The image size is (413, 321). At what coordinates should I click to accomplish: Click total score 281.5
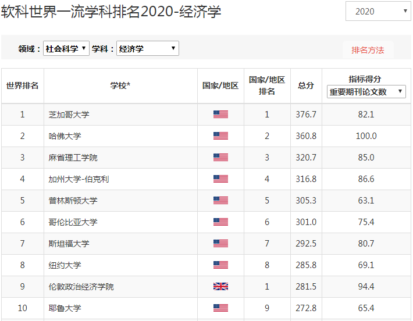click(x=306, y=287)
